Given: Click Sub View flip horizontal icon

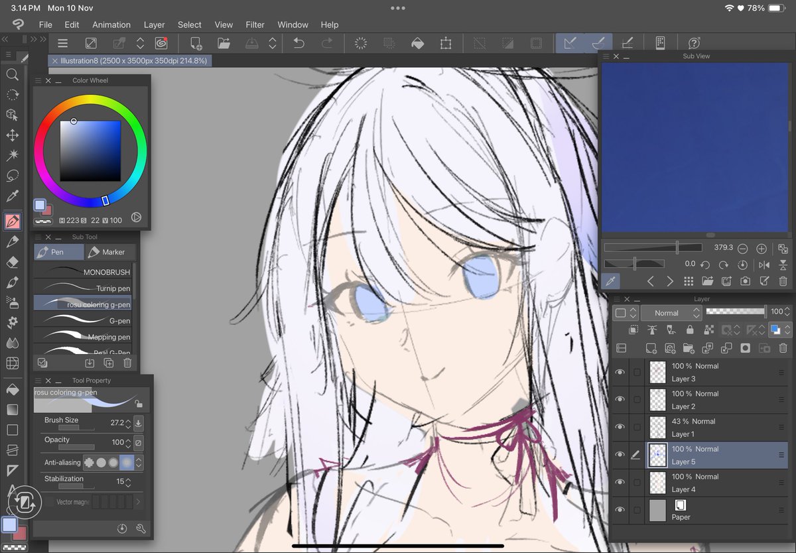Looking at the screenshot, I should [764, 265].
